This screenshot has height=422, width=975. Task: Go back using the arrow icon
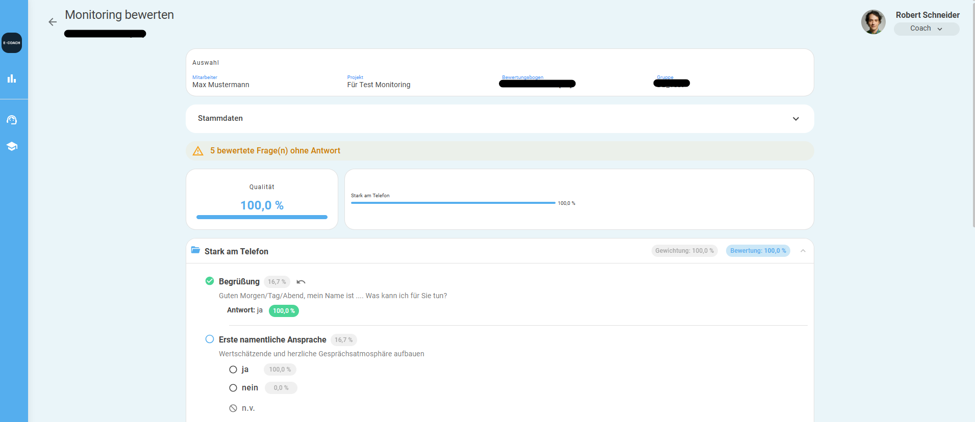pyautogui.click(x=53, y=22)
